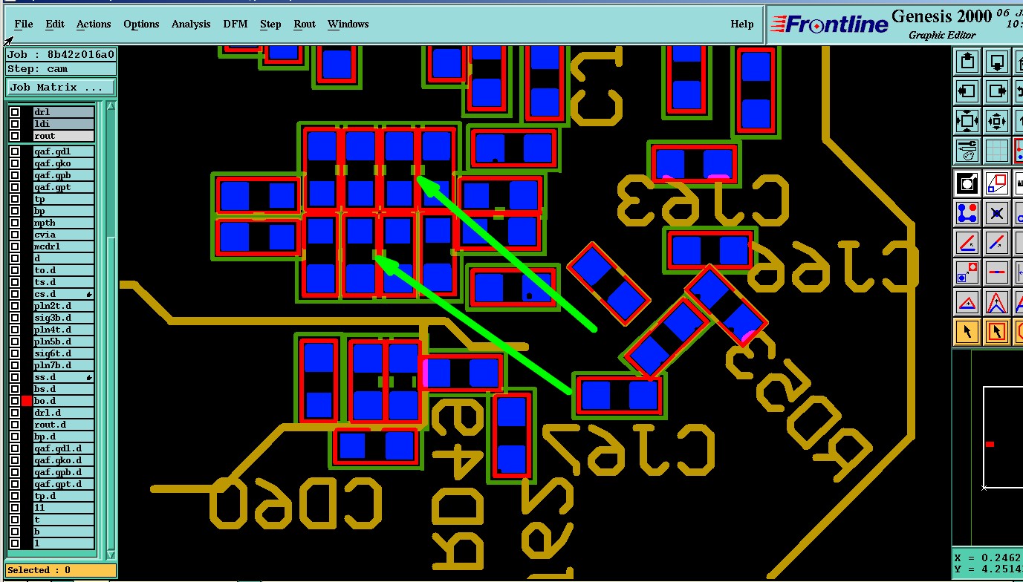1023x582 pixels.
Task: Select the mcdrl layer name
Action: click(63, 246)
